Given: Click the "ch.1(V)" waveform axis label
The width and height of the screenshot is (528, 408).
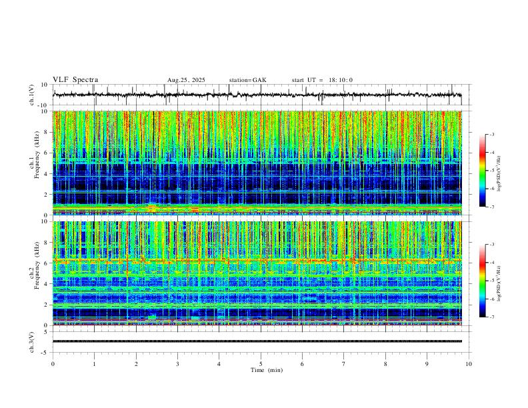Looking at the screenshot, I should pos(32,95).
